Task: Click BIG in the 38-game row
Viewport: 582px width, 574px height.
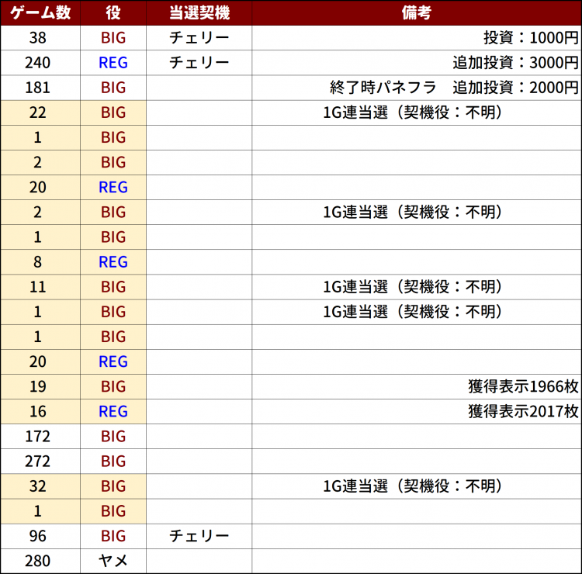Action: pyautogui.click(x=113, y=38)
